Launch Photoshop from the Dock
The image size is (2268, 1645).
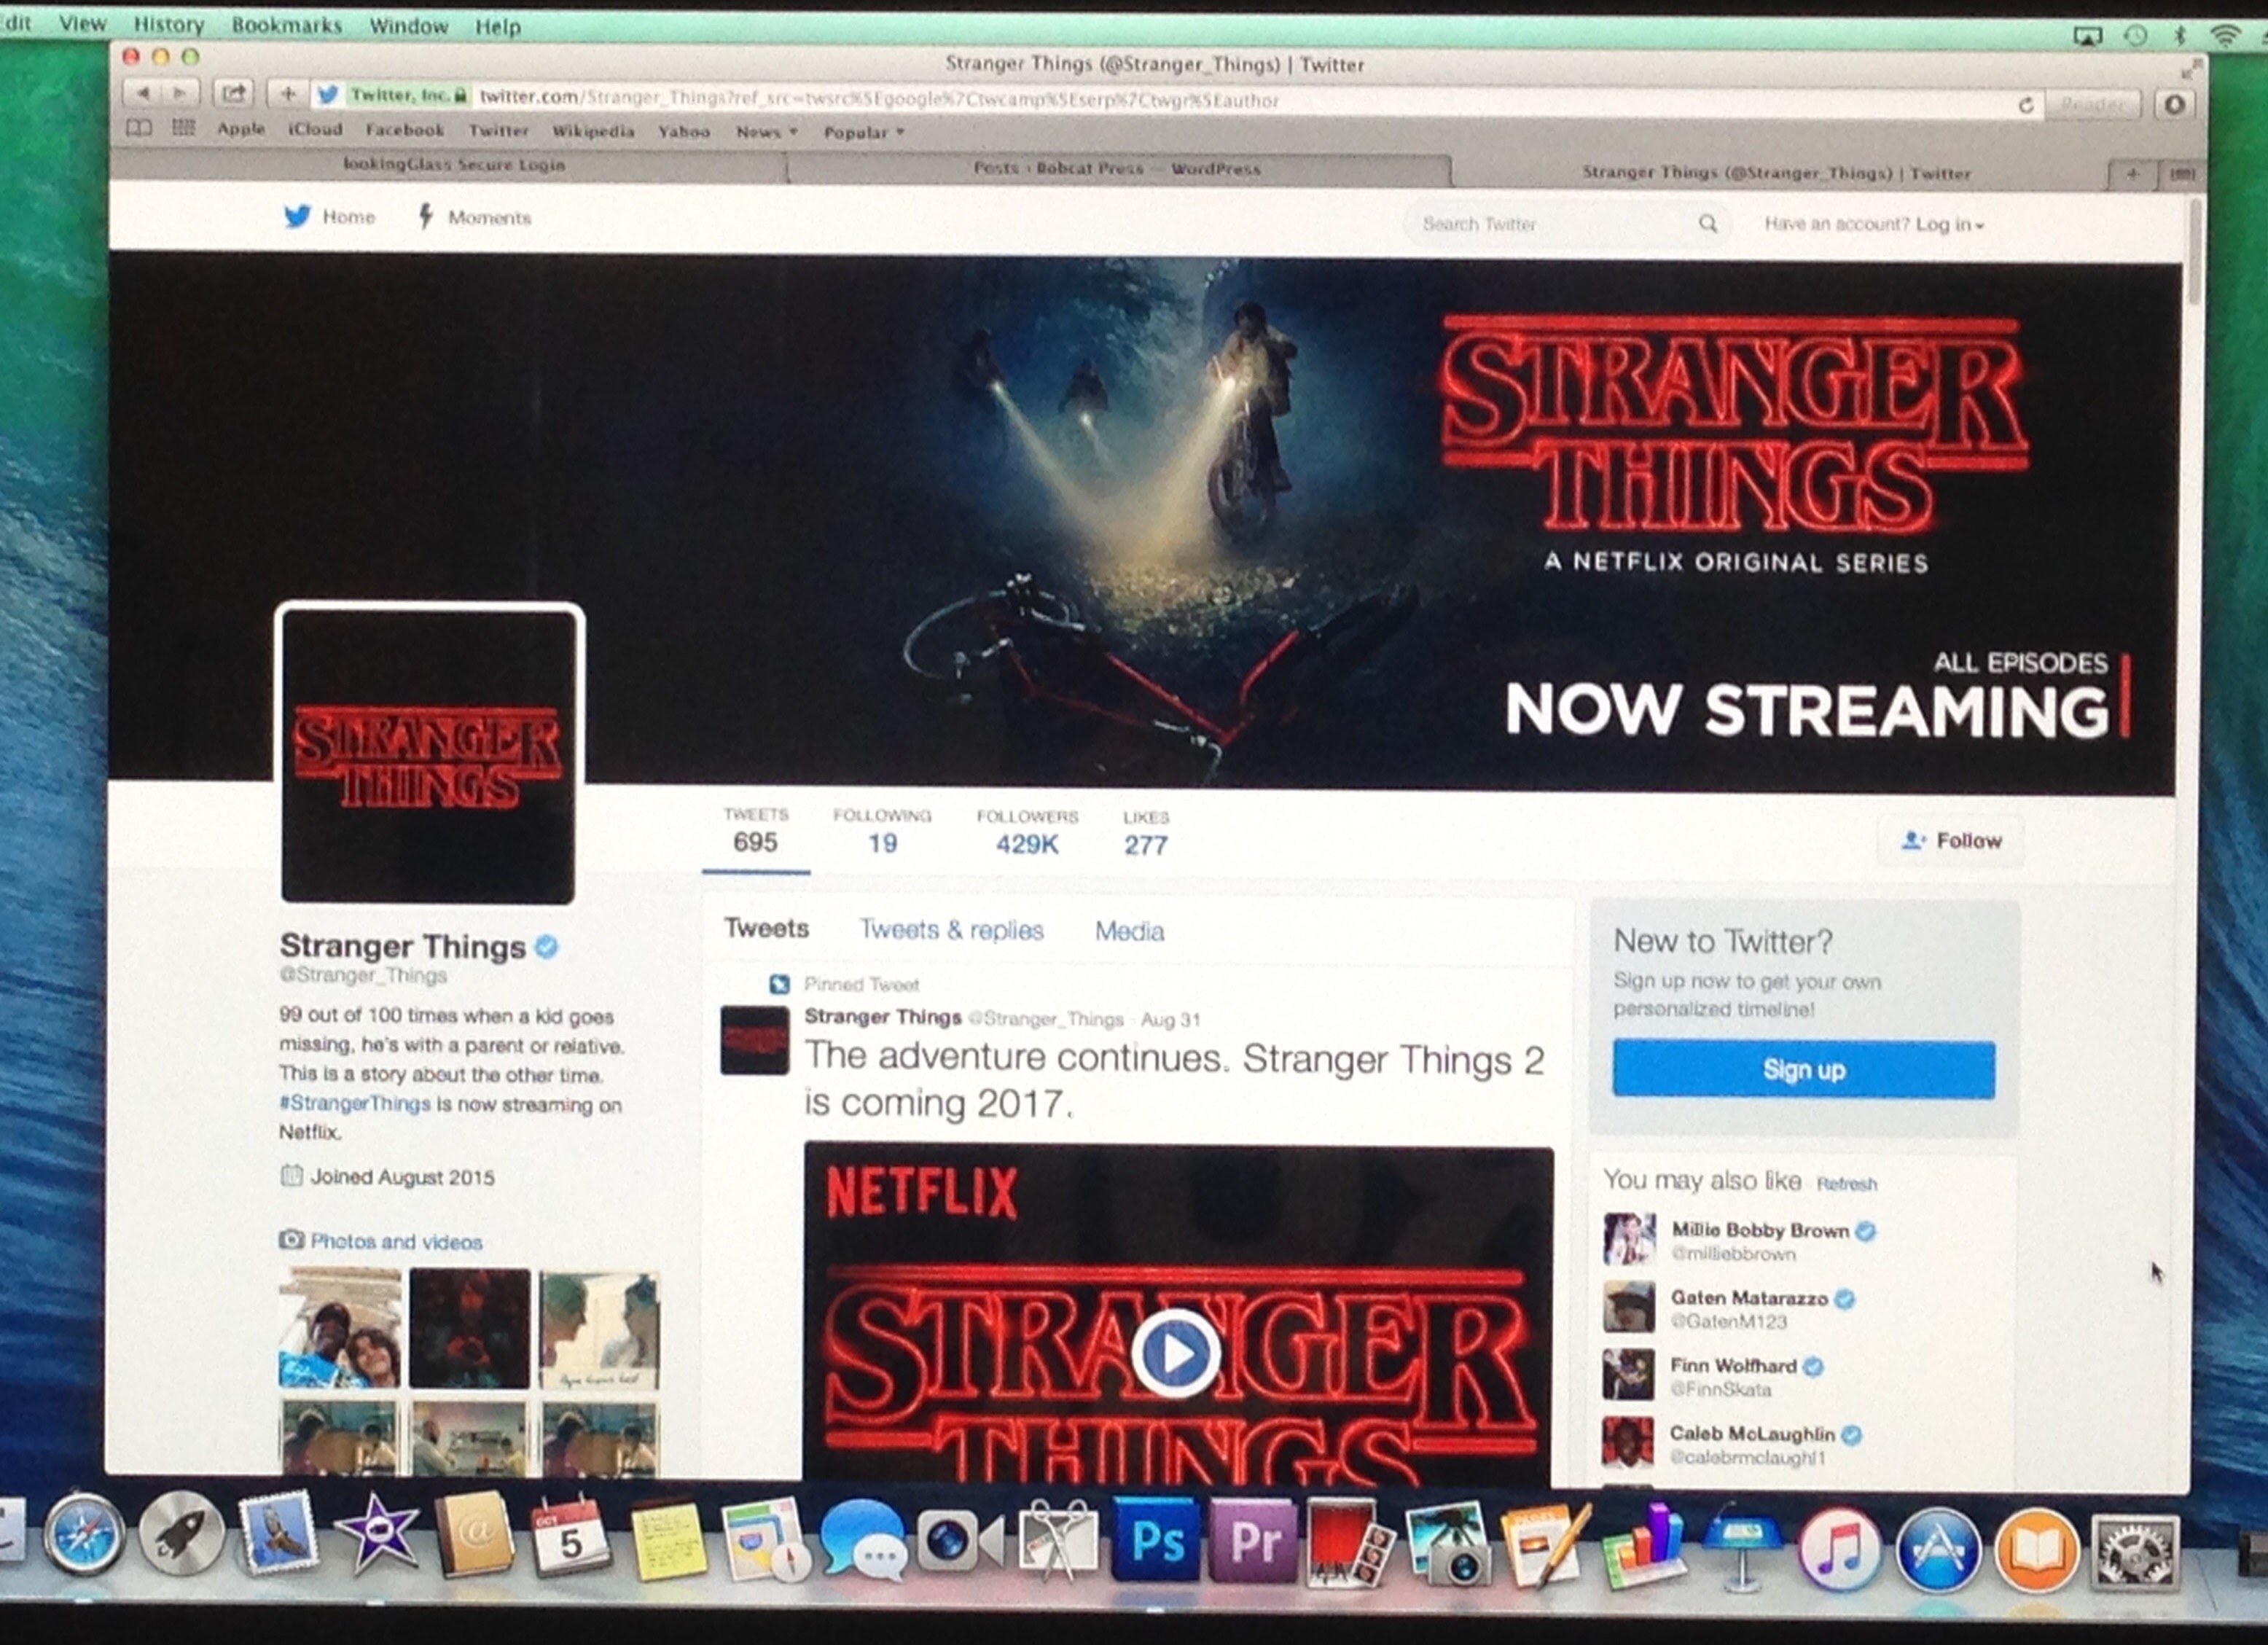coord(1155,1541)
